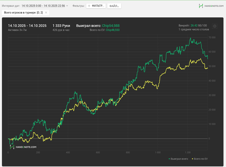Click the 70 000 y-axis label
The image size is (226, 167).
(212, 37)
